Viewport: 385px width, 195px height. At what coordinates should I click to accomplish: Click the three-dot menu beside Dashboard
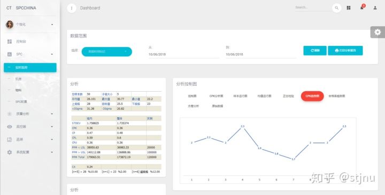pos(72,8)
